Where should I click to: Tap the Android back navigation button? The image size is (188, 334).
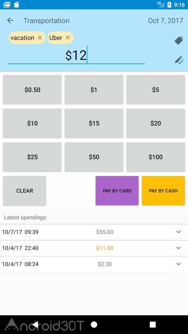pyautogui.click(x=35, y=325)
